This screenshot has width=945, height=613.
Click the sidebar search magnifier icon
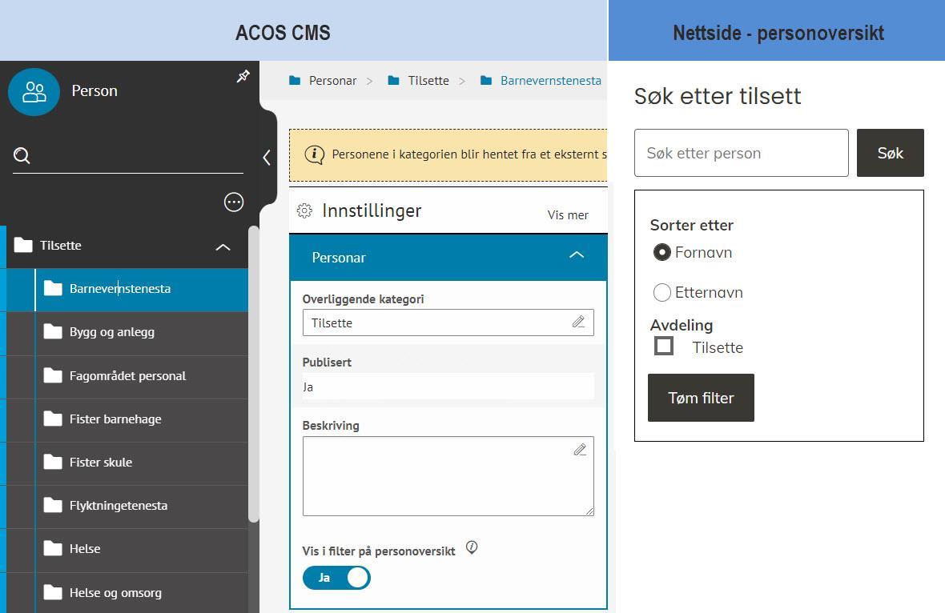pos(22,156)
